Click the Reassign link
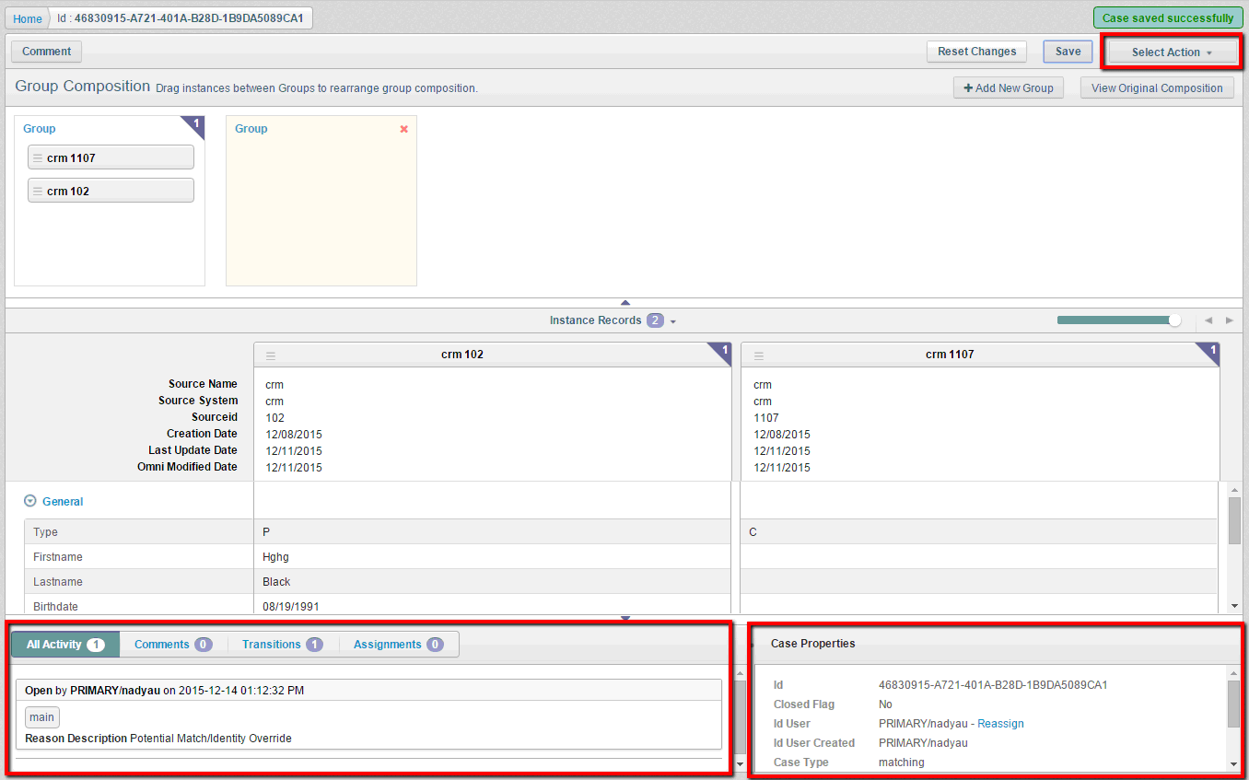The width and height of the screenshot is (1249, 780). [1000, 724]
